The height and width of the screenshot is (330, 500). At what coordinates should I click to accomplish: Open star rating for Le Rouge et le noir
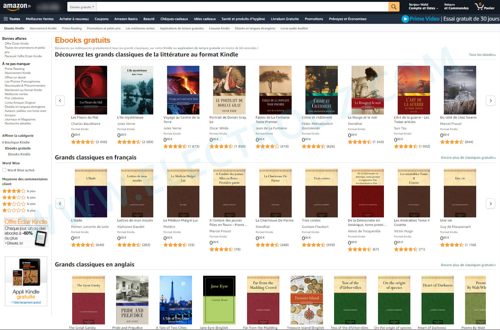click(x=360, y=142)
